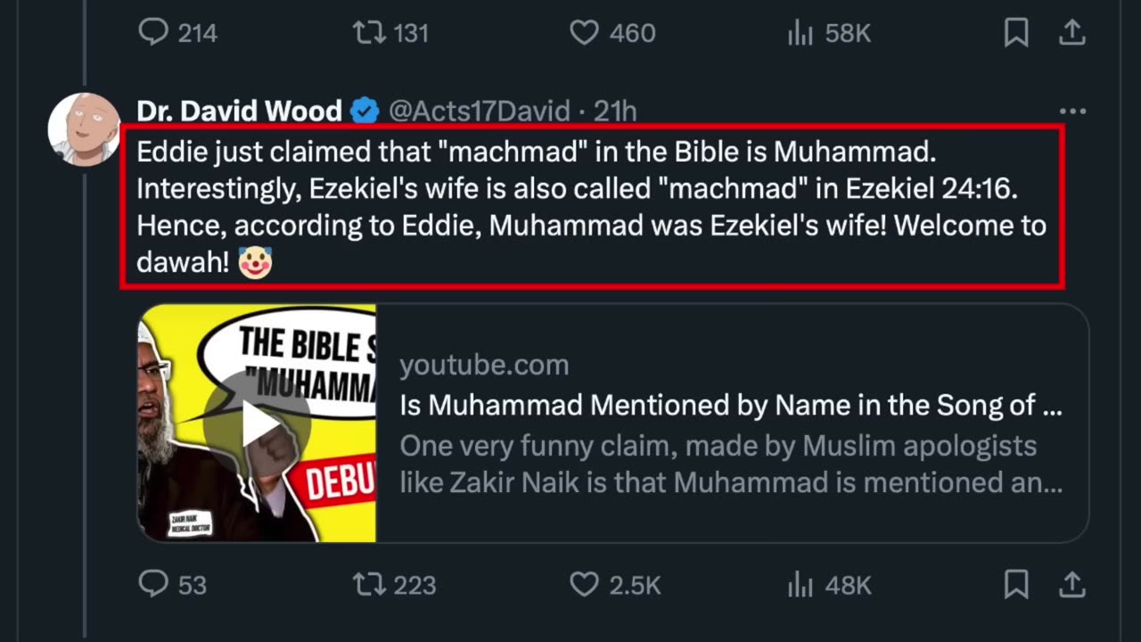This screenshot has width=1141, height=642.
Task: Play the embedded YouTube video thumbnail
Action: point(257,424)
